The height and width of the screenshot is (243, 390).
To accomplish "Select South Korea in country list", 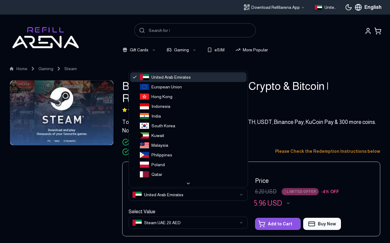I will (188, 126).
